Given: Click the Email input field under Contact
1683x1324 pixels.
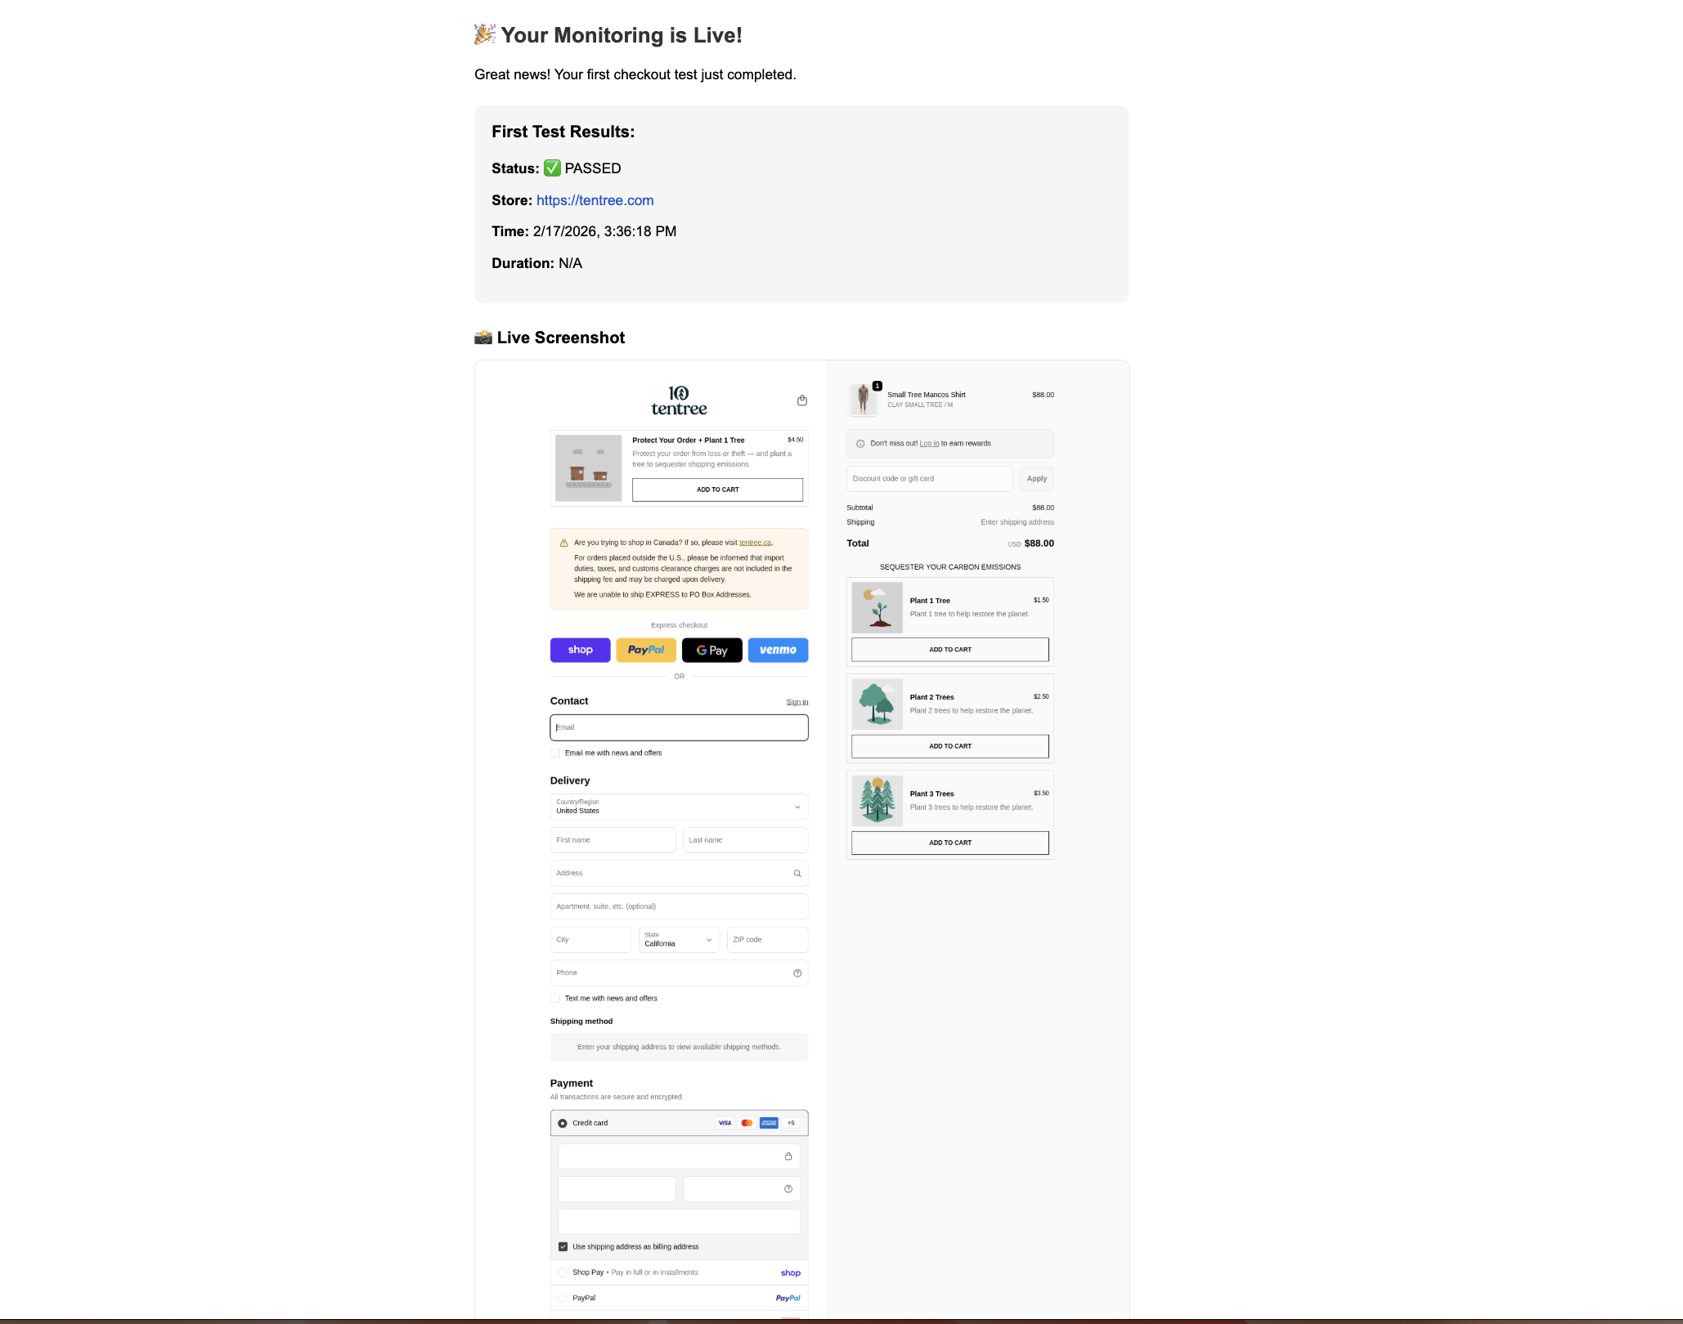Looking at the screenshot, I should pyautogui.click(x=679, y=727).
